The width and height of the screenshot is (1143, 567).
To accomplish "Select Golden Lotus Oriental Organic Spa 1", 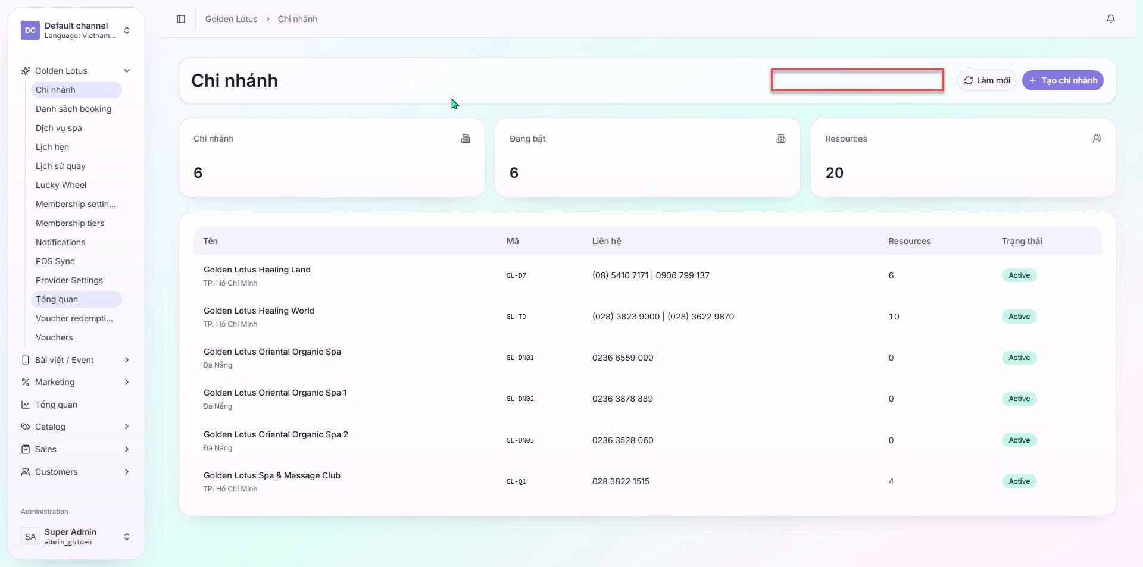I will tap(648, 399).
